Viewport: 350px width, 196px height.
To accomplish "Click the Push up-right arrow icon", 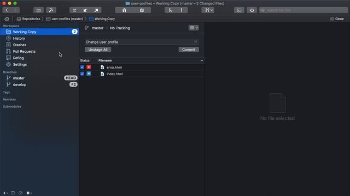I will [96, 10].
